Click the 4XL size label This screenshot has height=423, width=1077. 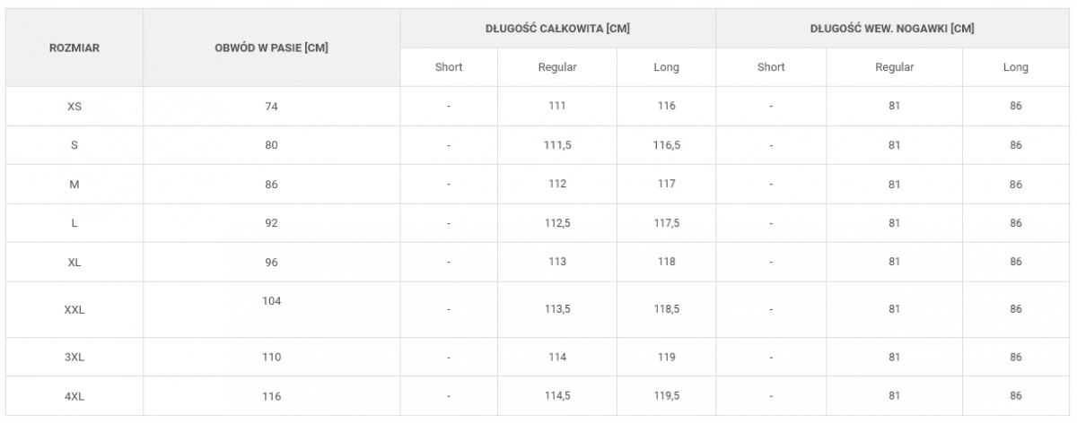(x=74, y=396)
